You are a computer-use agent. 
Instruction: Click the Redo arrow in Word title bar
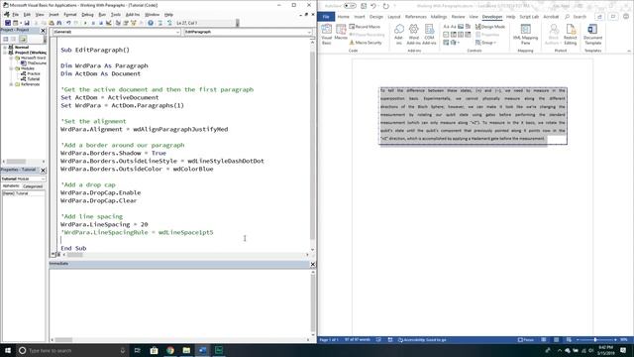pos(385,6)
